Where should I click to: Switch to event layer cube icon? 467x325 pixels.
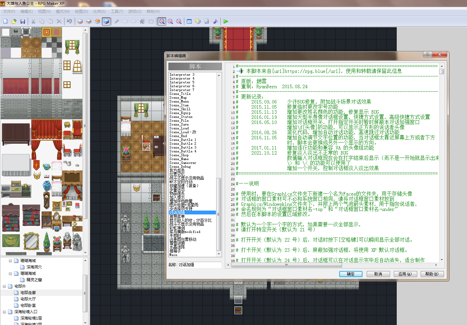click(x=106, y=21)
